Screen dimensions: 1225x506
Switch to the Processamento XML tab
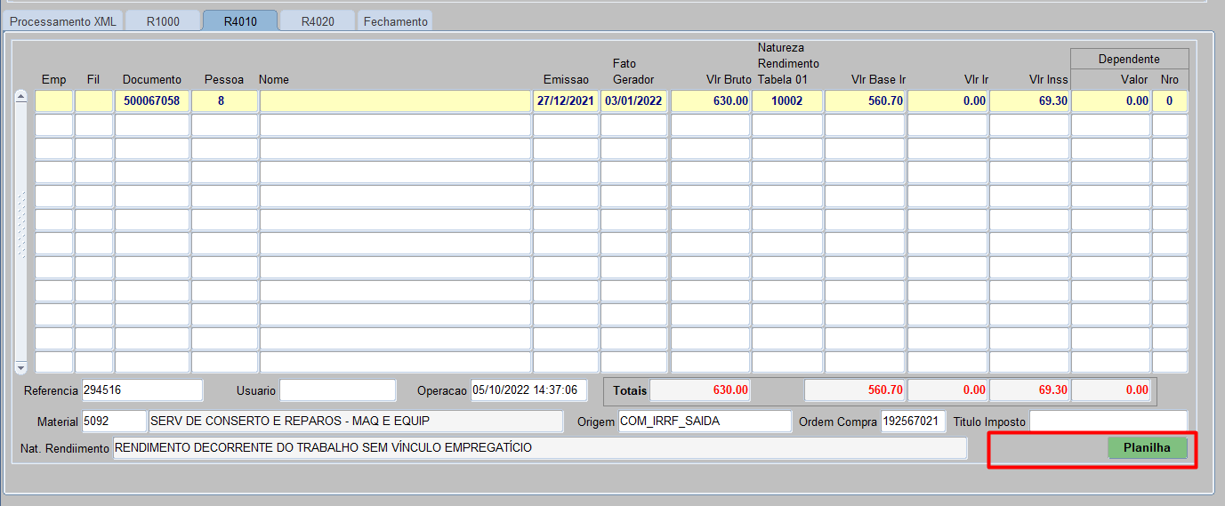[x=62, y=21]
